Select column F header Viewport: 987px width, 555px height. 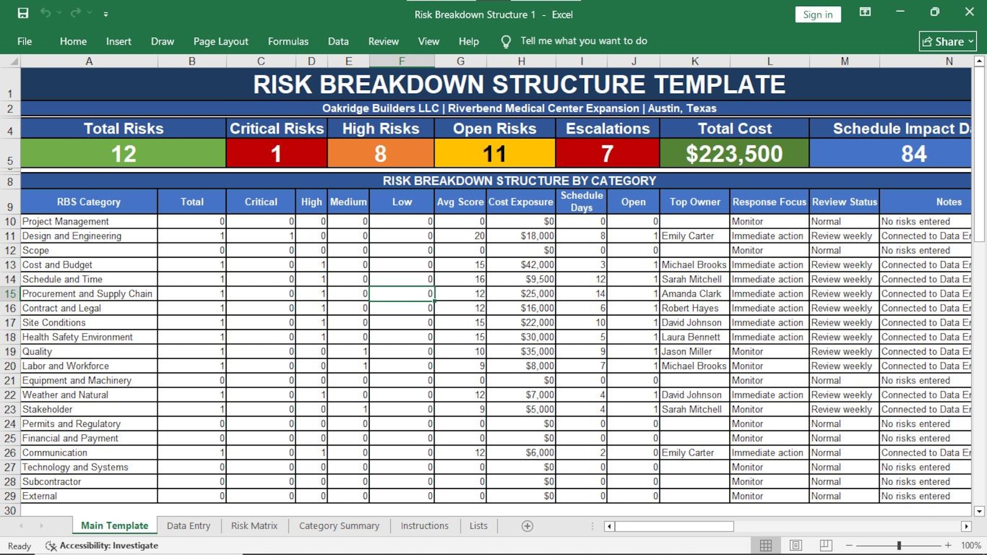pos(402,61)
